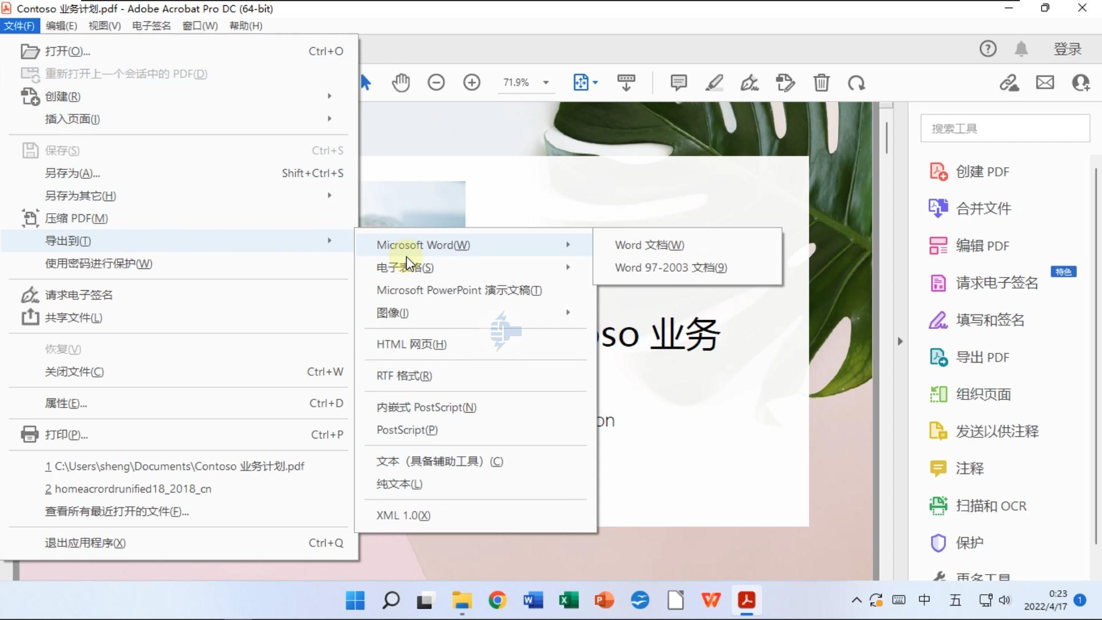1102x620 pixels.
Task: Open the 合并文件 tool
Action: tap(984, 208)
